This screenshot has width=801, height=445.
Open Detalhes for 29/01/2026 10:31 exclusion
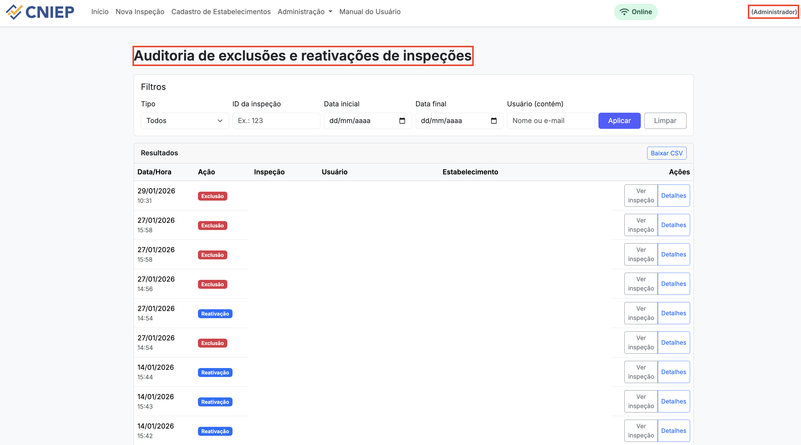[x=674, y=196]
